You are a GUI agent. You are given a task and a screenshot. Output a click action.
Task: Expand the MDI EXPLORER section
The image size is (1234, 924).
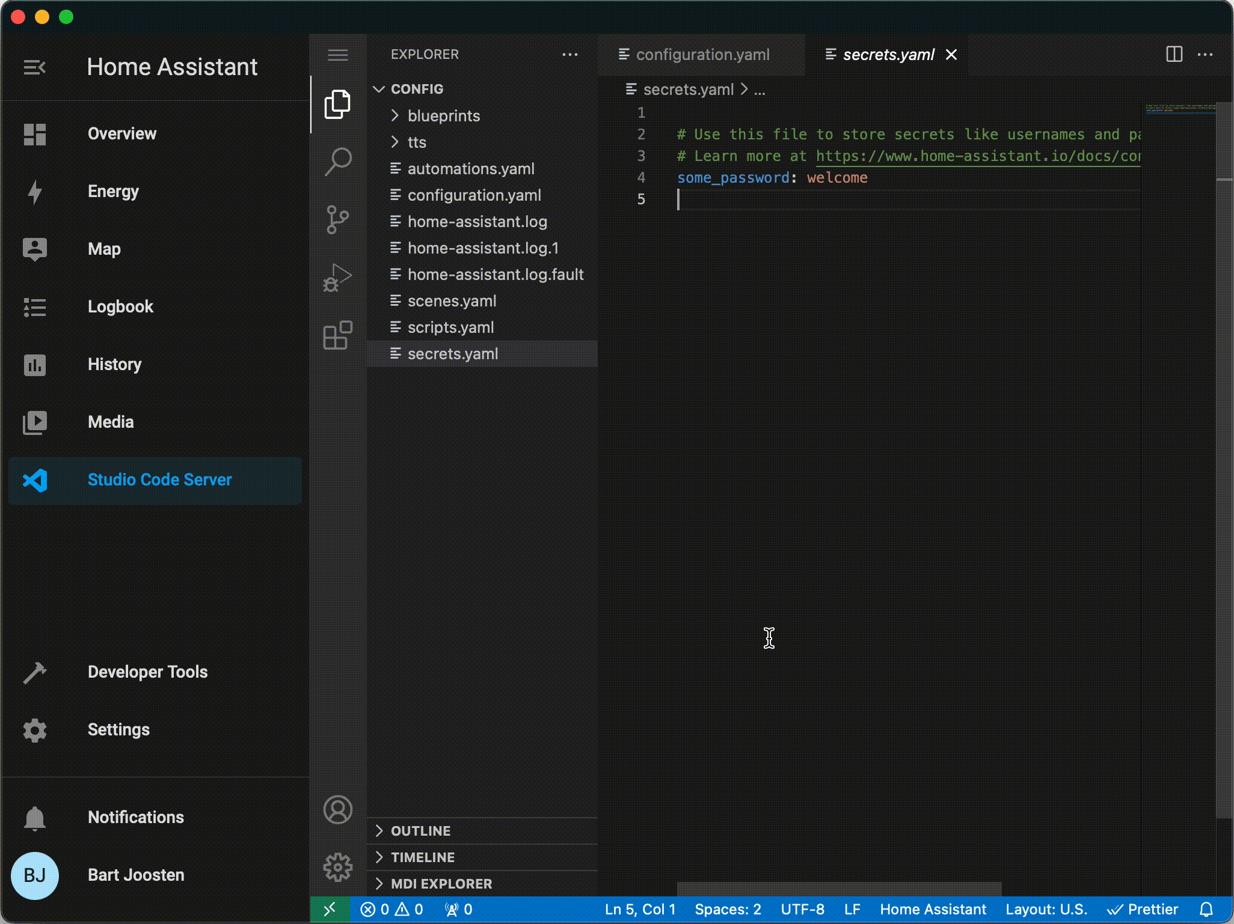point(482,884)
